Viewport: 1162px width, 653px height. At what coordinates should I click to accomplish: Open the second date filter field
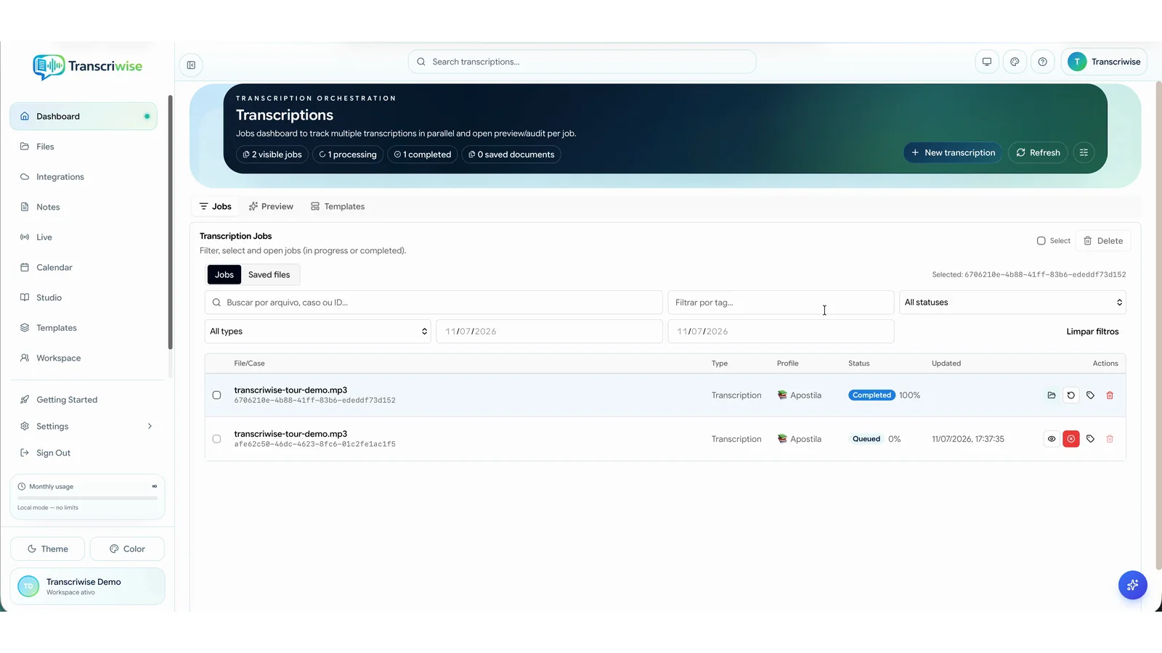click(x=781, y=332)
